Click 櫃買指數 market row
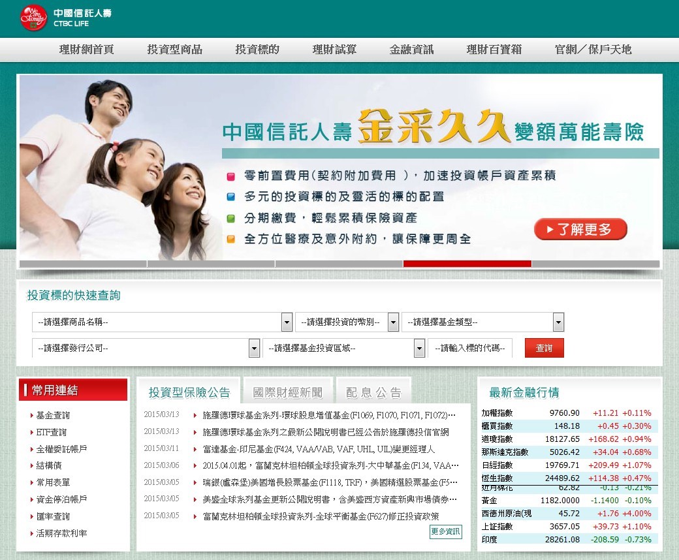Viewport: 679px width, 560px height. pyautogui.click(x=569, y=426)
